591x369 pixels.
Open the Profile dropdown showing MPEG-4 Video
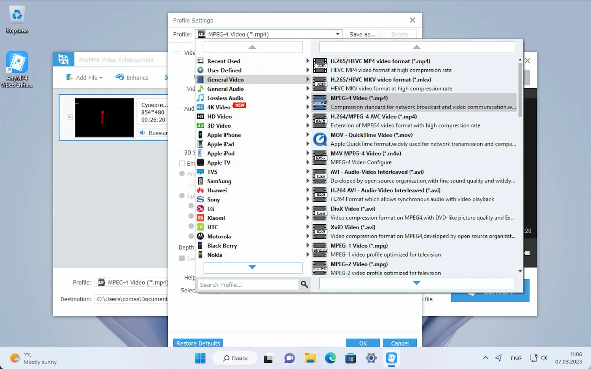(x=269, y=34)
